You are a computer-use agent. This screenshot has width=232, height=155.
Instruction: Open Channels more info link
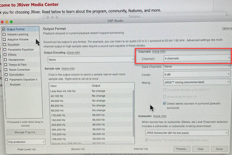tap(159, 52)
